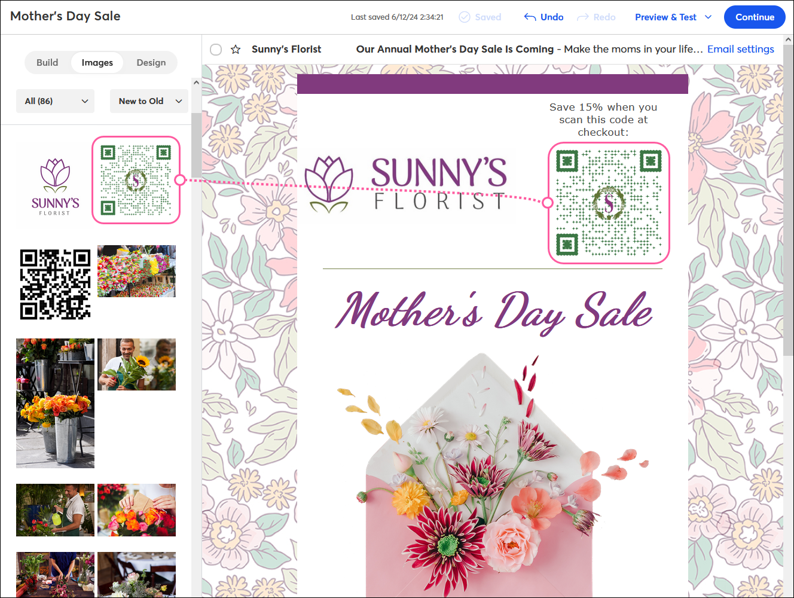
Task: Select the Sunny's Florist logo thumbnail
Action: click(x=55, y=186)
